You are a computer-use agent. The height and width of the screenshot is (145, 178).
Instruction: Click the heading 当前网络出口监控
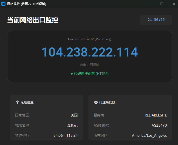(33, 20)
